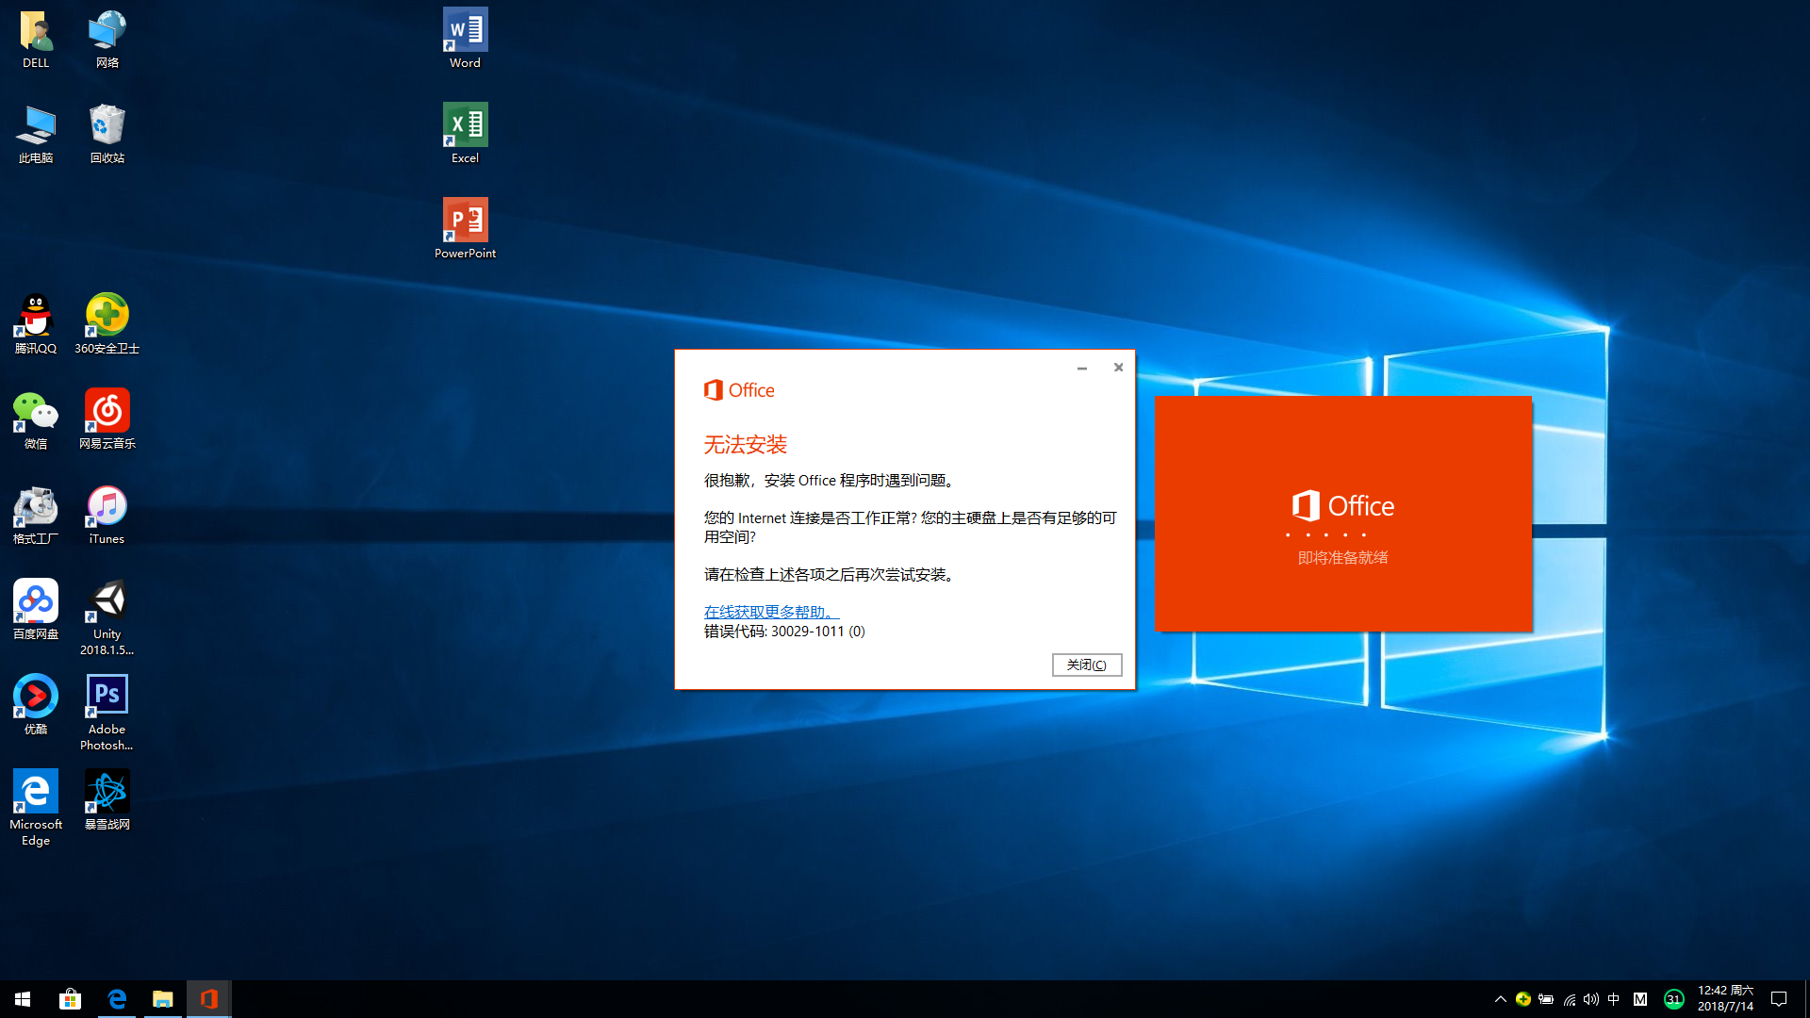Open File Explorer from the taskbar

tap(163, 999)
